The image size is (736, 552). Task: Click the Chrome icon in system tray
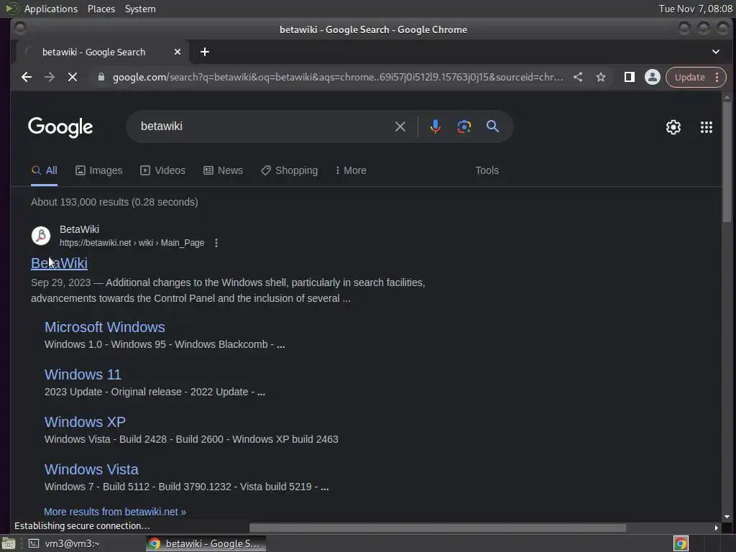681,543
